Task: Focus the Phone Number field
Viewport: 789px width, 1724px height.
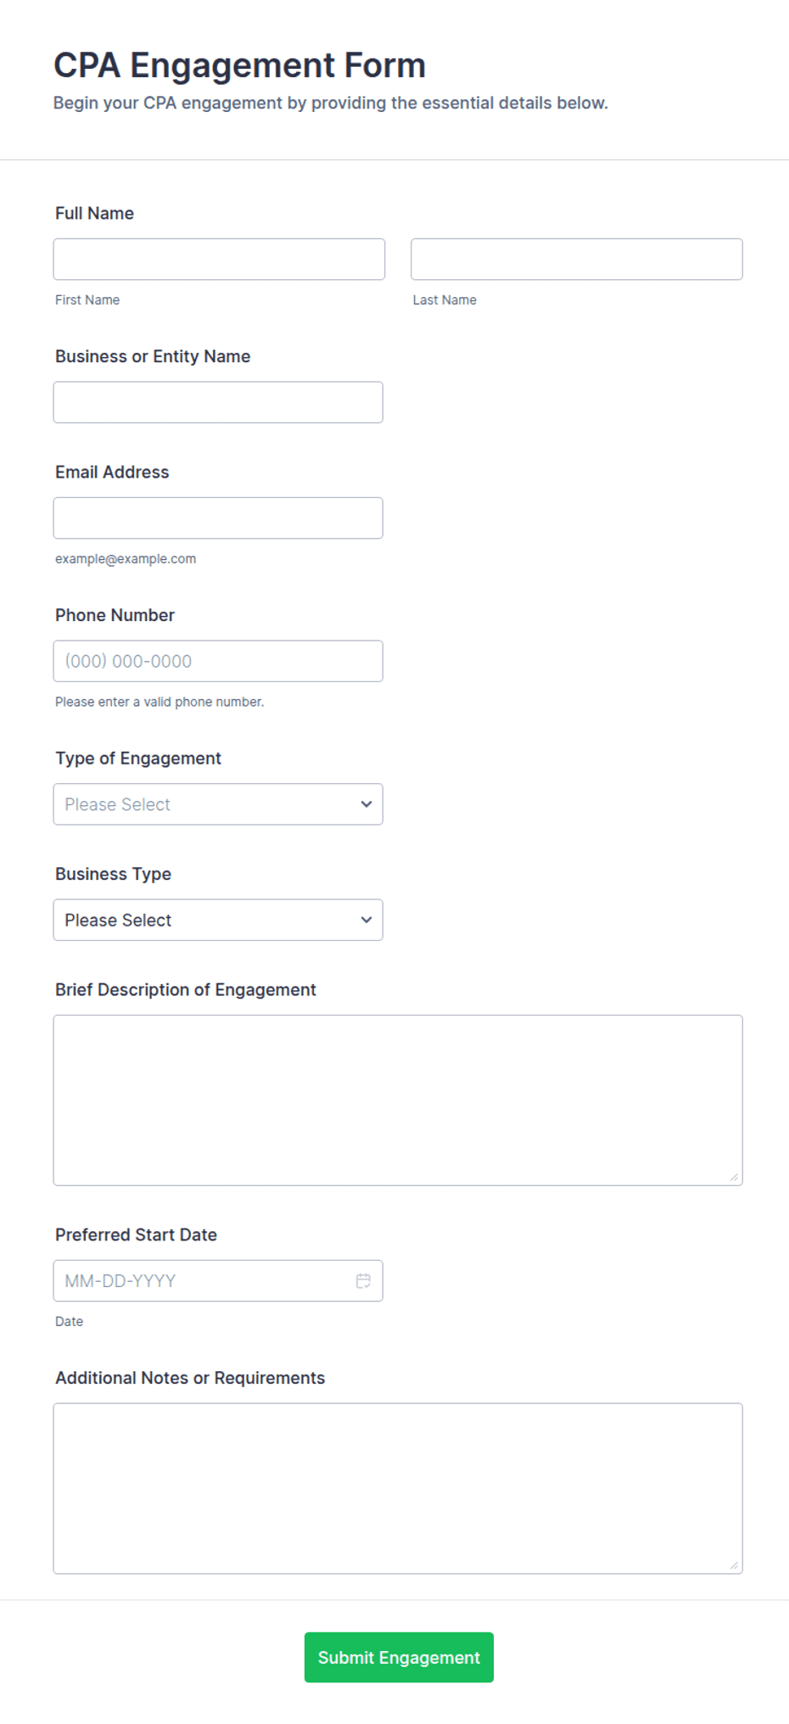Action: (218, 661)
